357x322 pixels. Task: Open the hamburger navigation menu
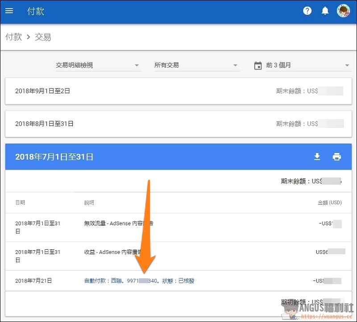coord(9,11)
